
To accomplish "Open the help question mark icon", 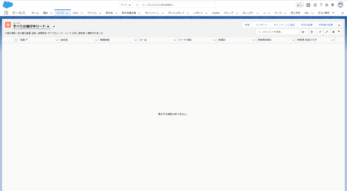I will tap(321, 5).
